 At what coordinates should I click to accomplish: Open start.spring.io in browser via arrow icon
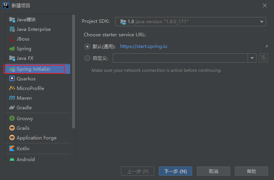point(267,46)
